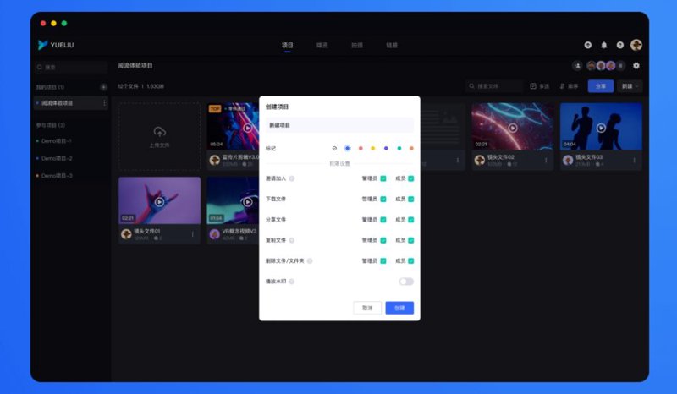Screen dimensions: 677x394
Task: Toggle 成员 checkbox for 下载文件
Action: pyautogui.click(x=411, y=200)
